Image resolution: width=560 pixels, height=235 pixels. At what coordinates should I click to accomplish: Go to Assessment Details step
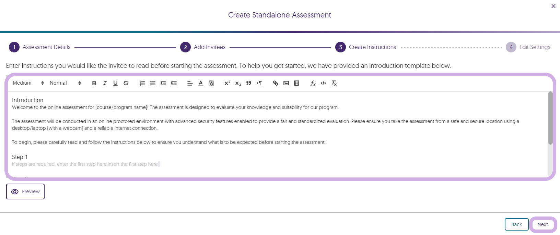[46, 47]
